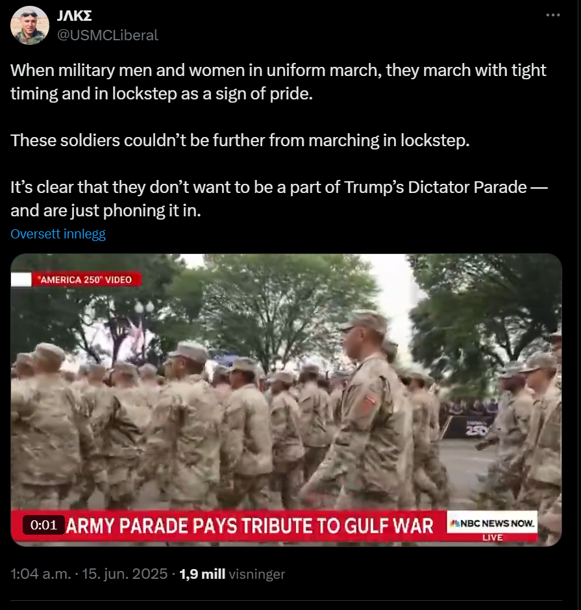Click the sentence starting These soldiers couldn't
Screen dimensions: 581x610
pyautogui.click(x=240, y=140)
